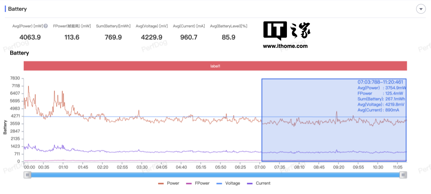Toggle the Power series in legend
431x194 pixels.
pyautogui.click(x=169, y=183)
